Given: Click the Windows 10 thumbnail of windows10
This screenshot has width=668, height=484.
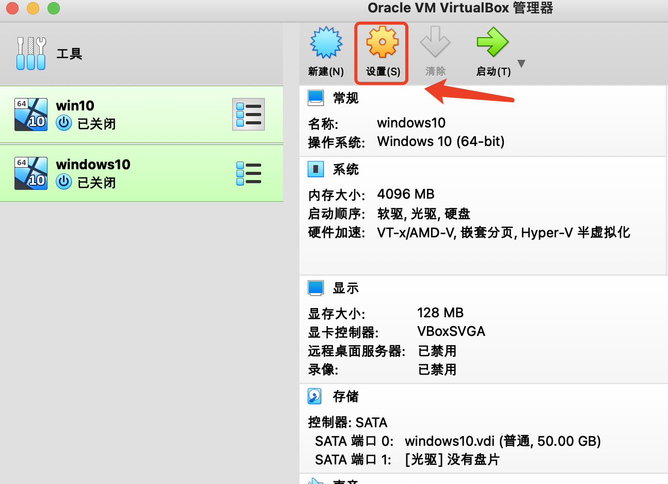Looking at the screenshot, I should click(x=30, y=173).
